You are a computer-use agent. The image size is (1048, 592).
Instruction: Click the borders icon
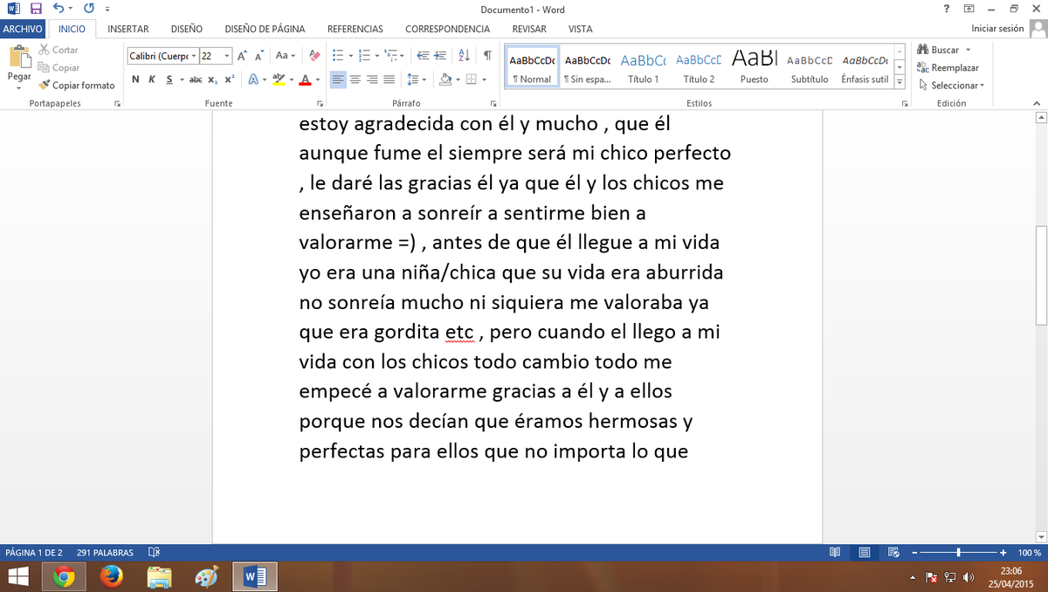coord(472,79)
